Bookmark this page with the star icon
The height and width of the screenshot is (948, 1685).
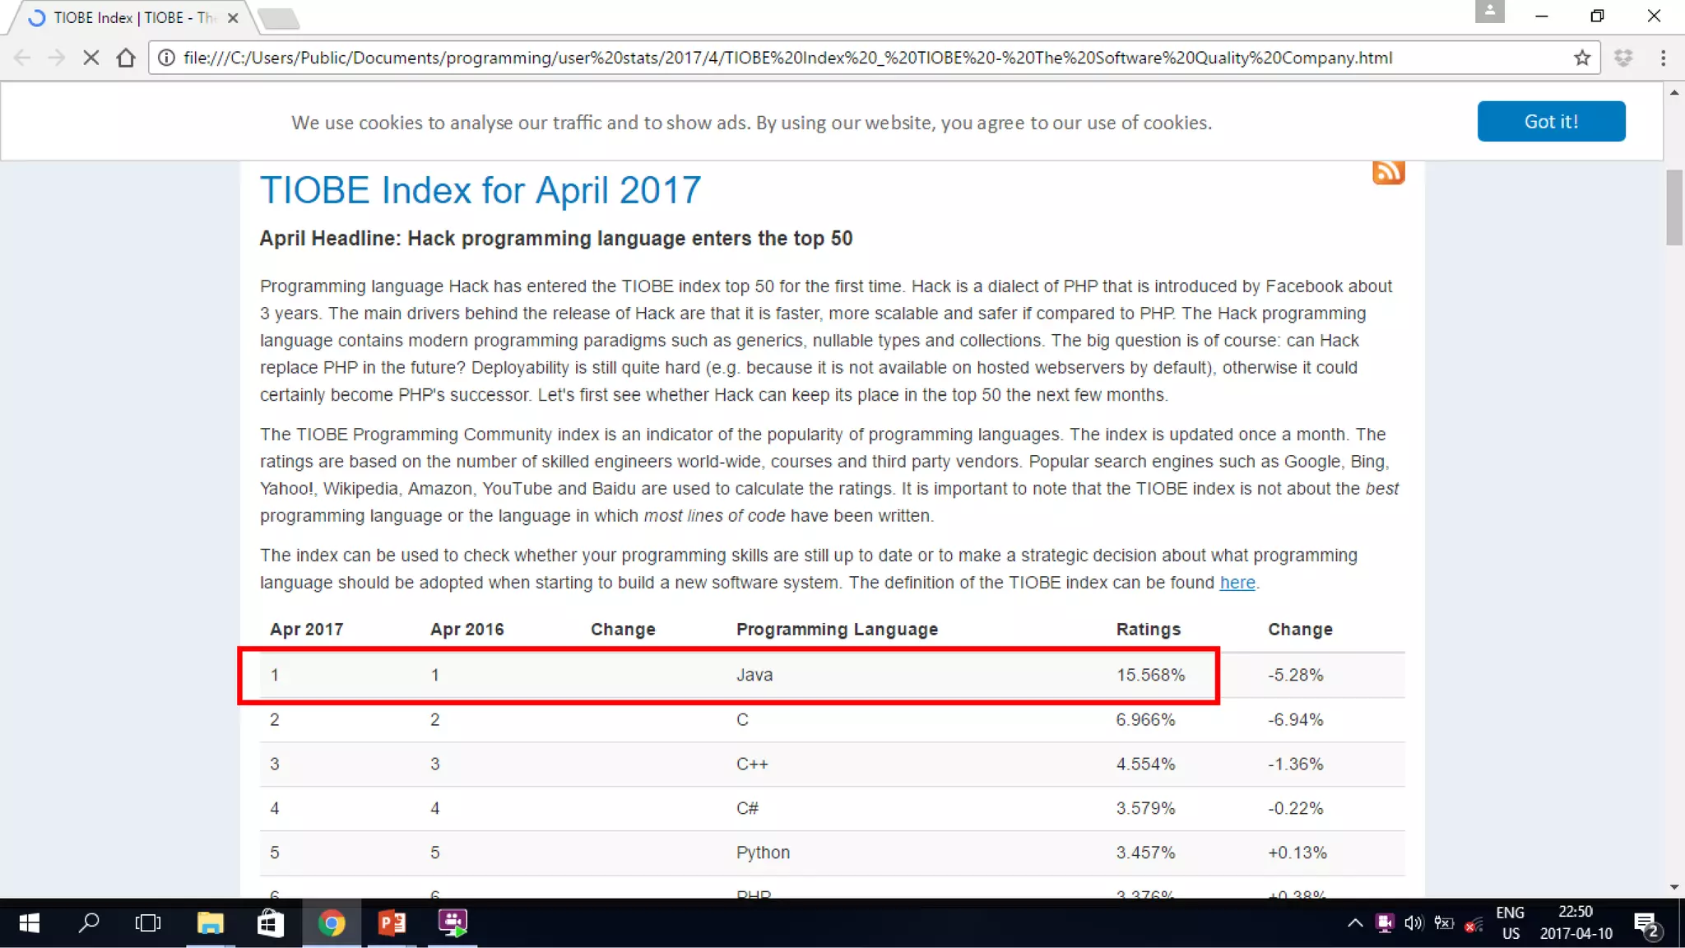[1581, 58]
